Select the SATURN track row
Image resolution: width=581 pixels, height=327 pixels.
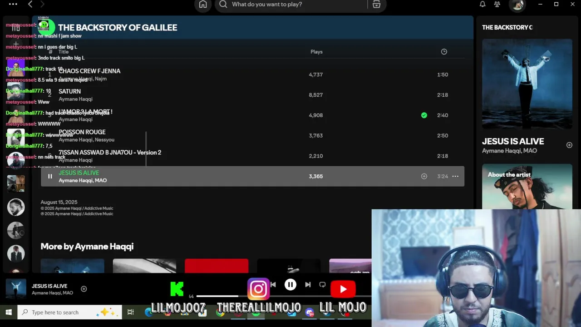point(252,95)
